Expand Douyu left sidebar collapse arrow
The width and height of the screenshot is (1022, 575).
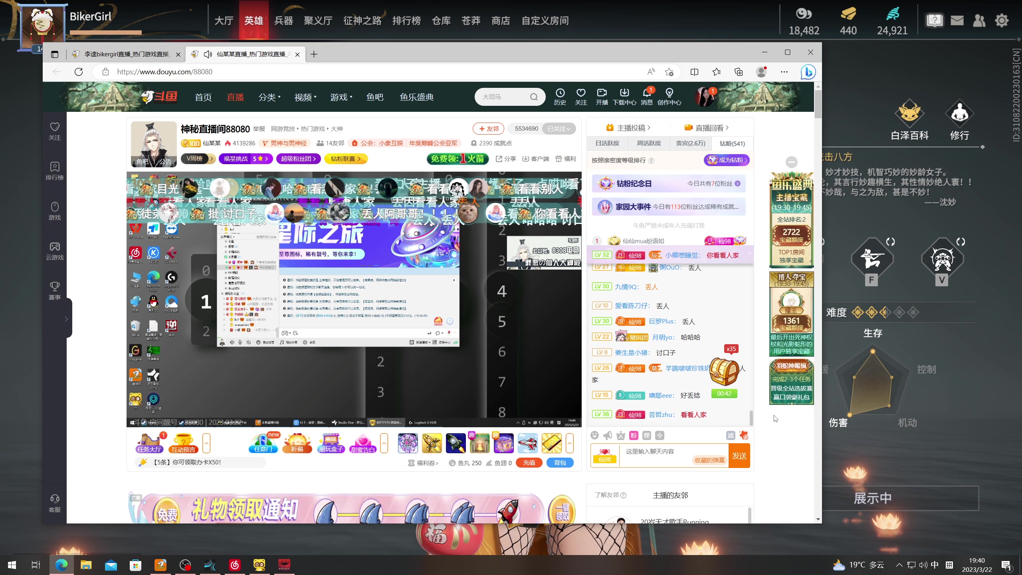pyautogui.click(x=67, y=319)
